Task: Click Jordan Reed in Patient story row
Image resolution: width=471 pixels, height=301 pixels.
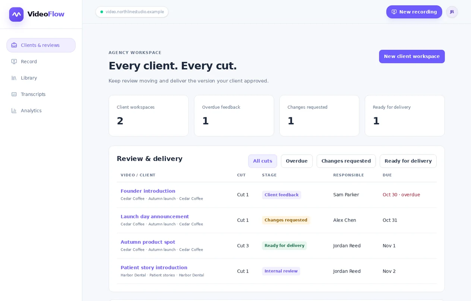Action: coord(347,271)
